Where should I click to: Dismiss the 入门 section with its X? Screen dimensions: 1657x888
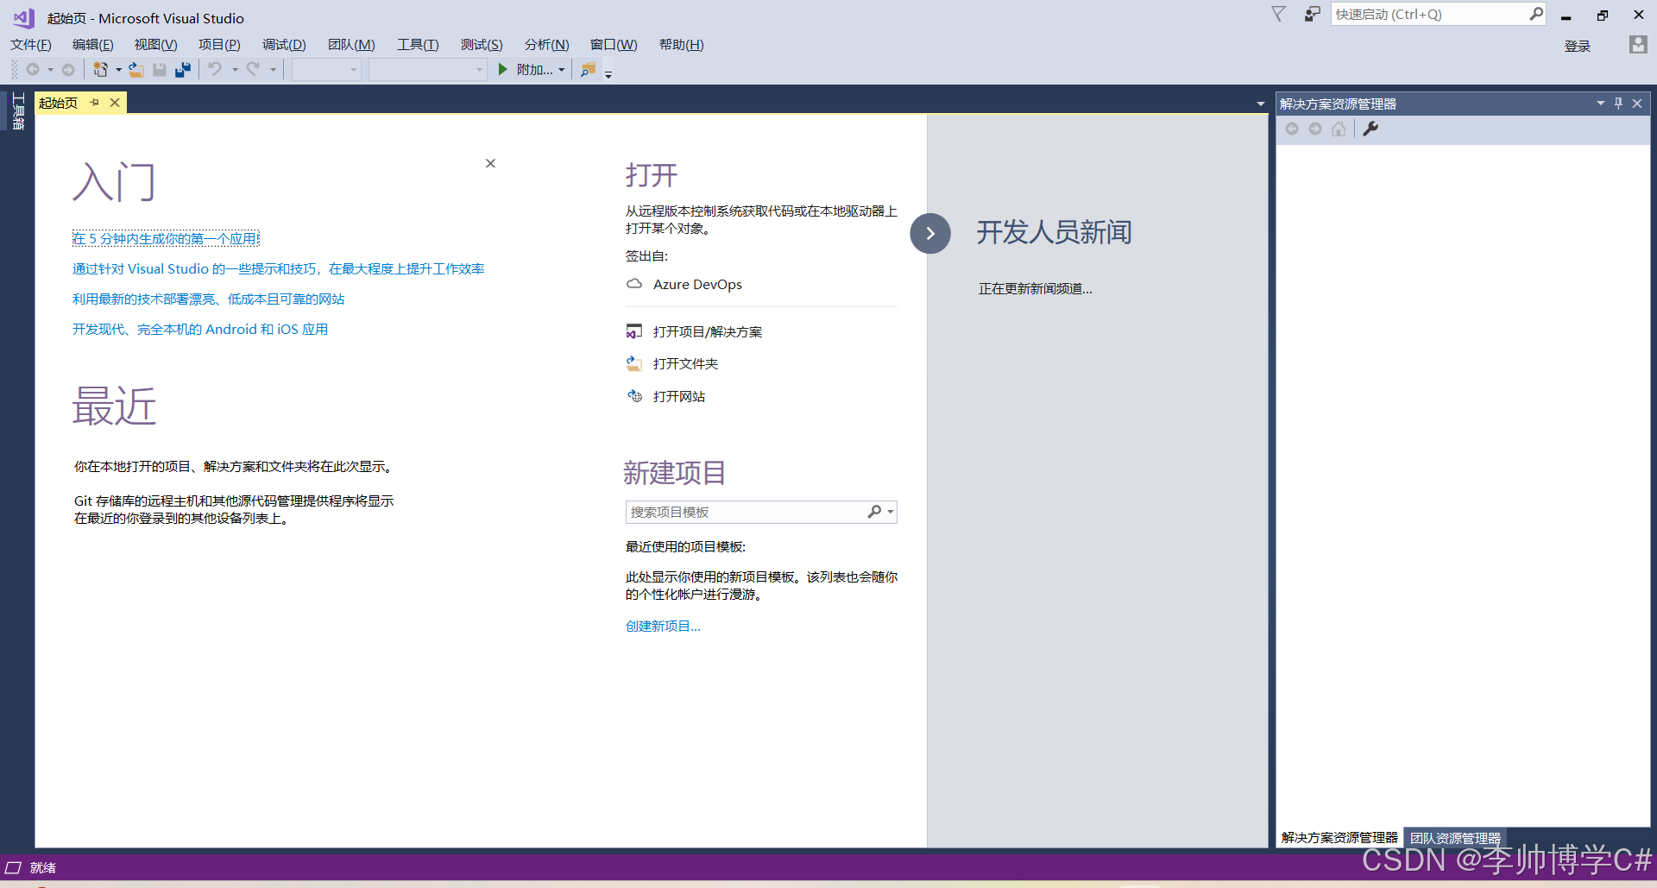[x=490, y=163]
